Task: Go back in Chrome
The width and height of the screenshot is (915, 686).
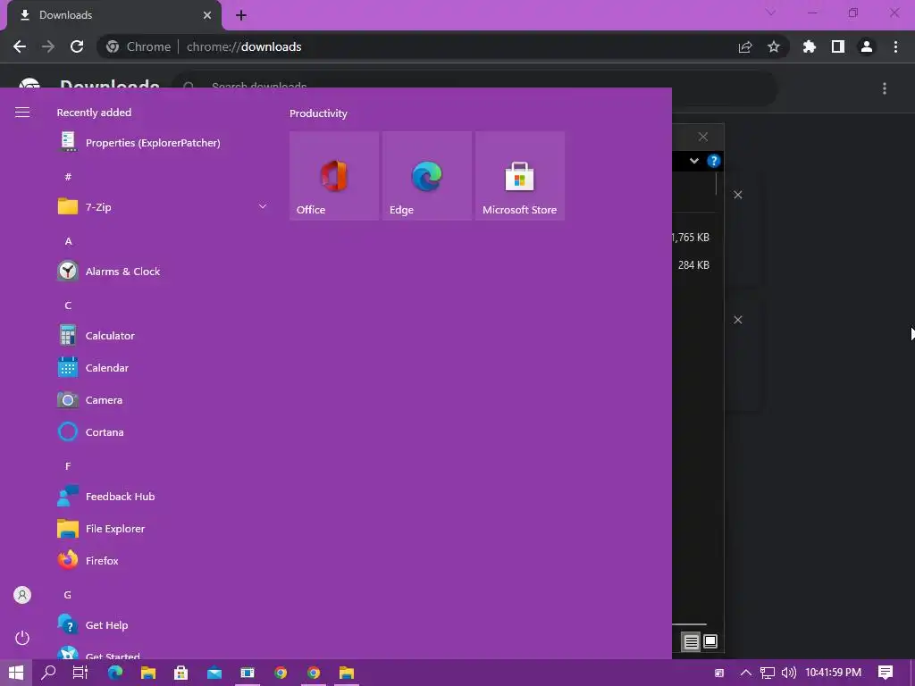Action: pos(20,46)
